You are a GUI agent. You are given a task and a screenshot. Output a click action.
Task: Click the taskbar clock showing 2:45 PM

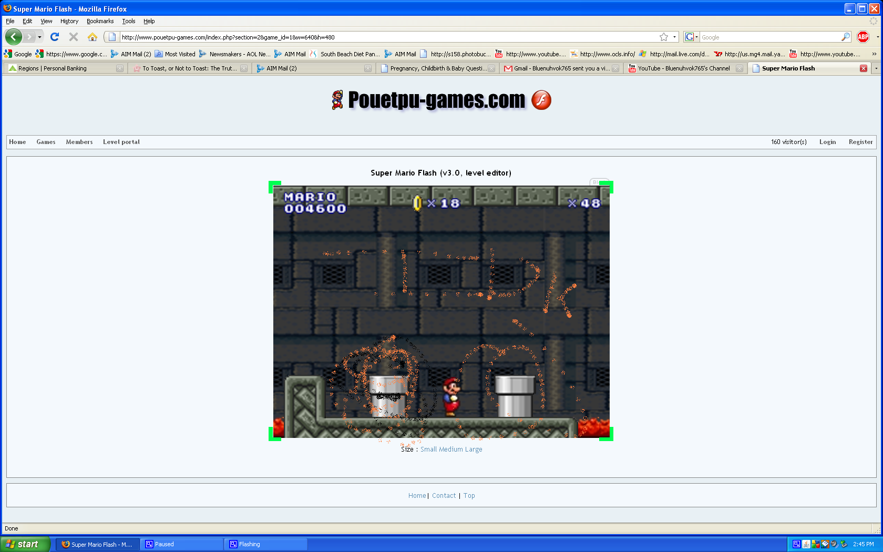point(864,544)
